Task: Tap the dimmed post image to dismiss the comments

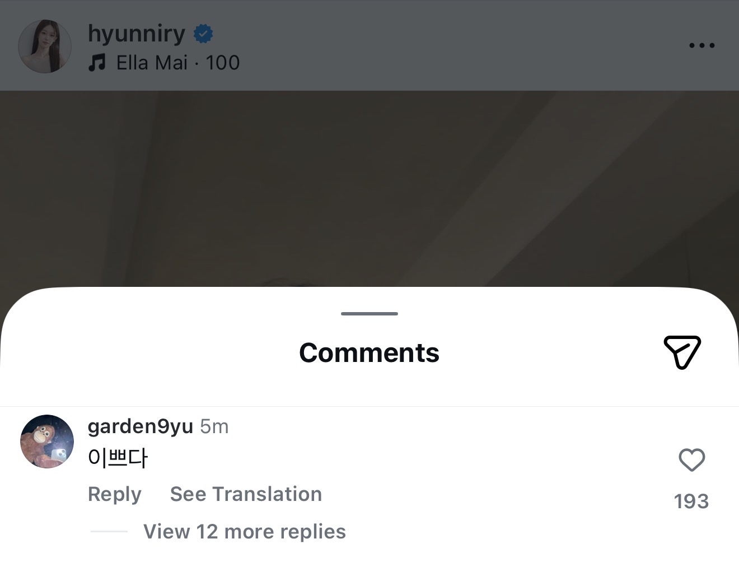Action: [369, 188]
